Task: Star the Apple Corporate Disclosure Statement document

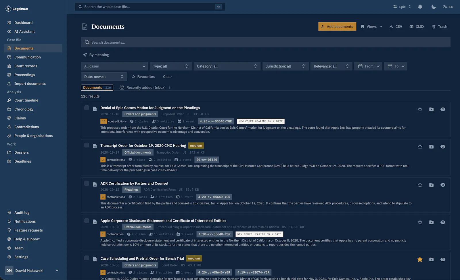Action: [x=420, y=222]
